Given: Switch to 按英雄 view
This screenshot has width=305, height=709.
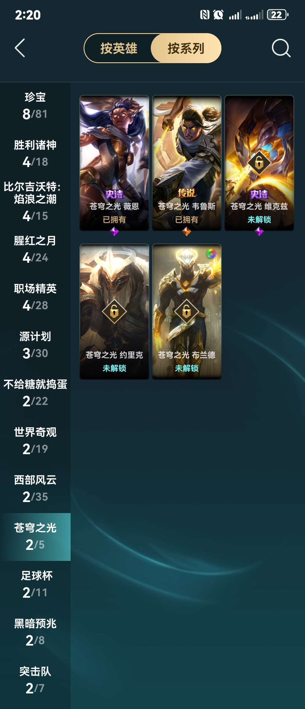Looking at the screenshot, I should pos(119,48).
